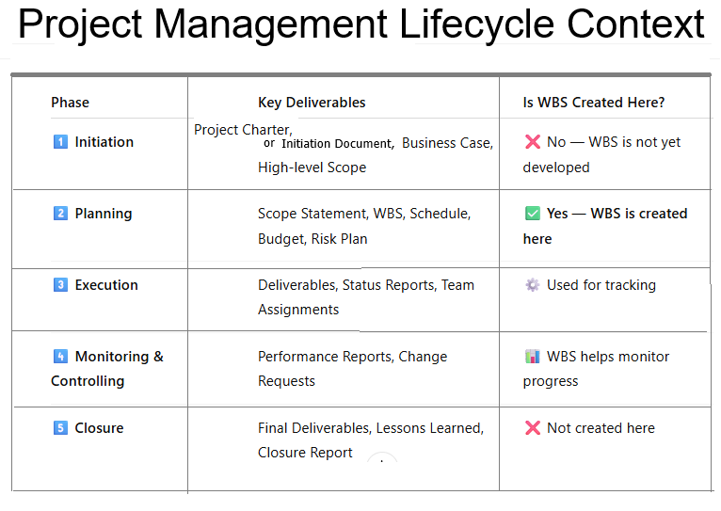Click the Phase column header
The height and width of the screenshot is (511, 721).
[71, 103]
